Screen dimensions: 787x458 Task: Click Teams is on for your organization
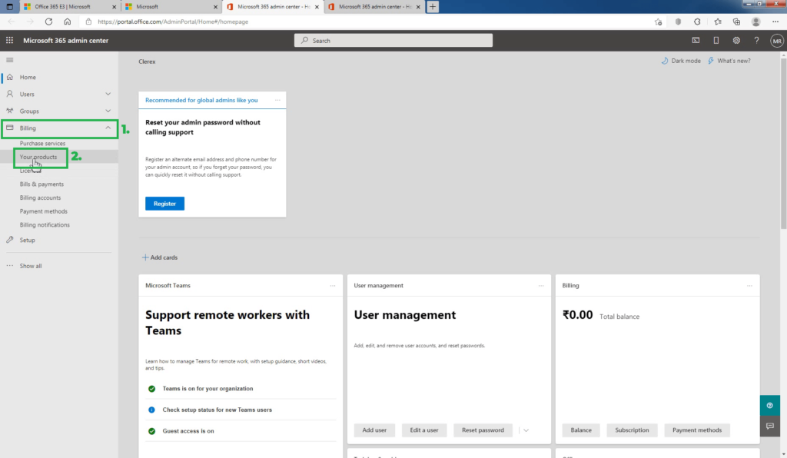coord(208,389)
